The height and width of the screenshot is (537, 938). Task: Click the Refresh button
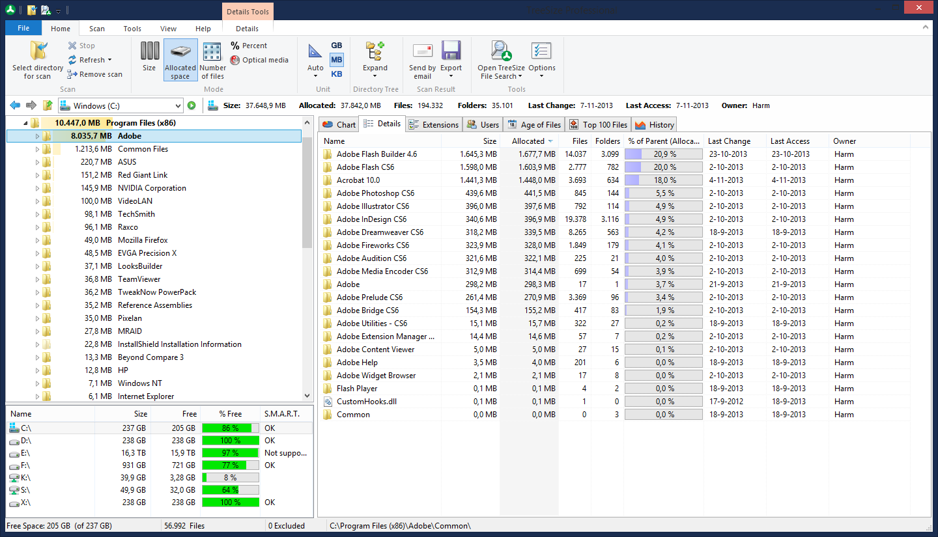[x=91, y=60]
